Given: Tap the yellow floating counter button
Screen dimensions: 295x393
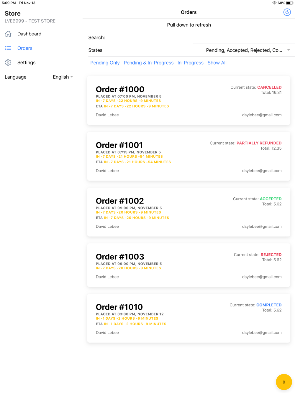Looking at the screenshot, I should point(283,382).
